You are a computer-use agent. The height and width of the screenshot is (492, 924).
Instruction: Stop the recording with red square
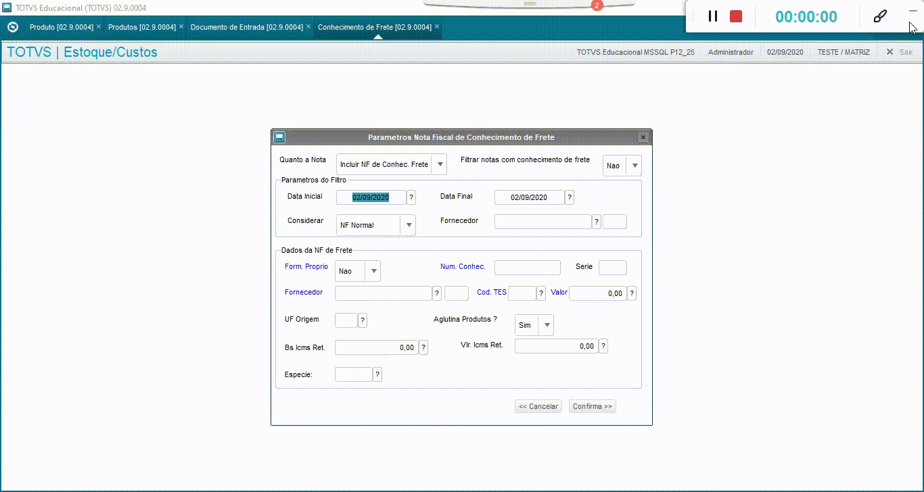click(x=736, y=16)
